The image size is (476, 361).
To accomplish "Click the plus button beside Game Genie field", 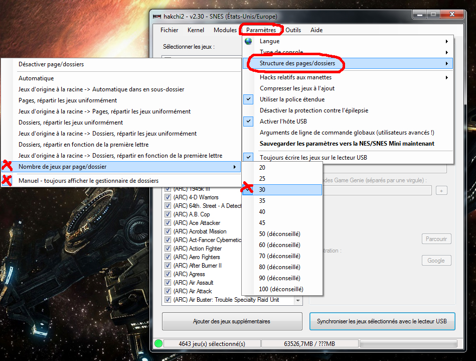I will [x=441, y=191].
